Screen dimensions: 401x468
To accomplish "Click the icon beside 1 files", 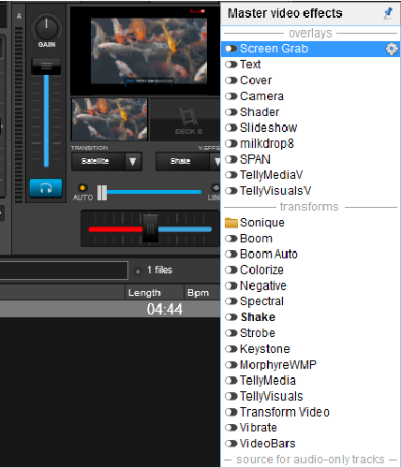I will [x=138, y=271].
